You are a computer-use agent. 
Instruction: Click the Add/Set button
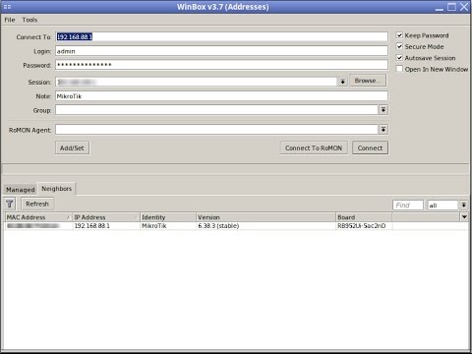coord(72,147)
